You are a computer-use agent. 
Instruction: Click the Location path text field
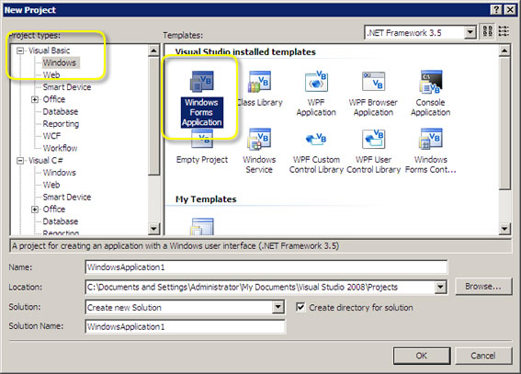pos(260,287)
